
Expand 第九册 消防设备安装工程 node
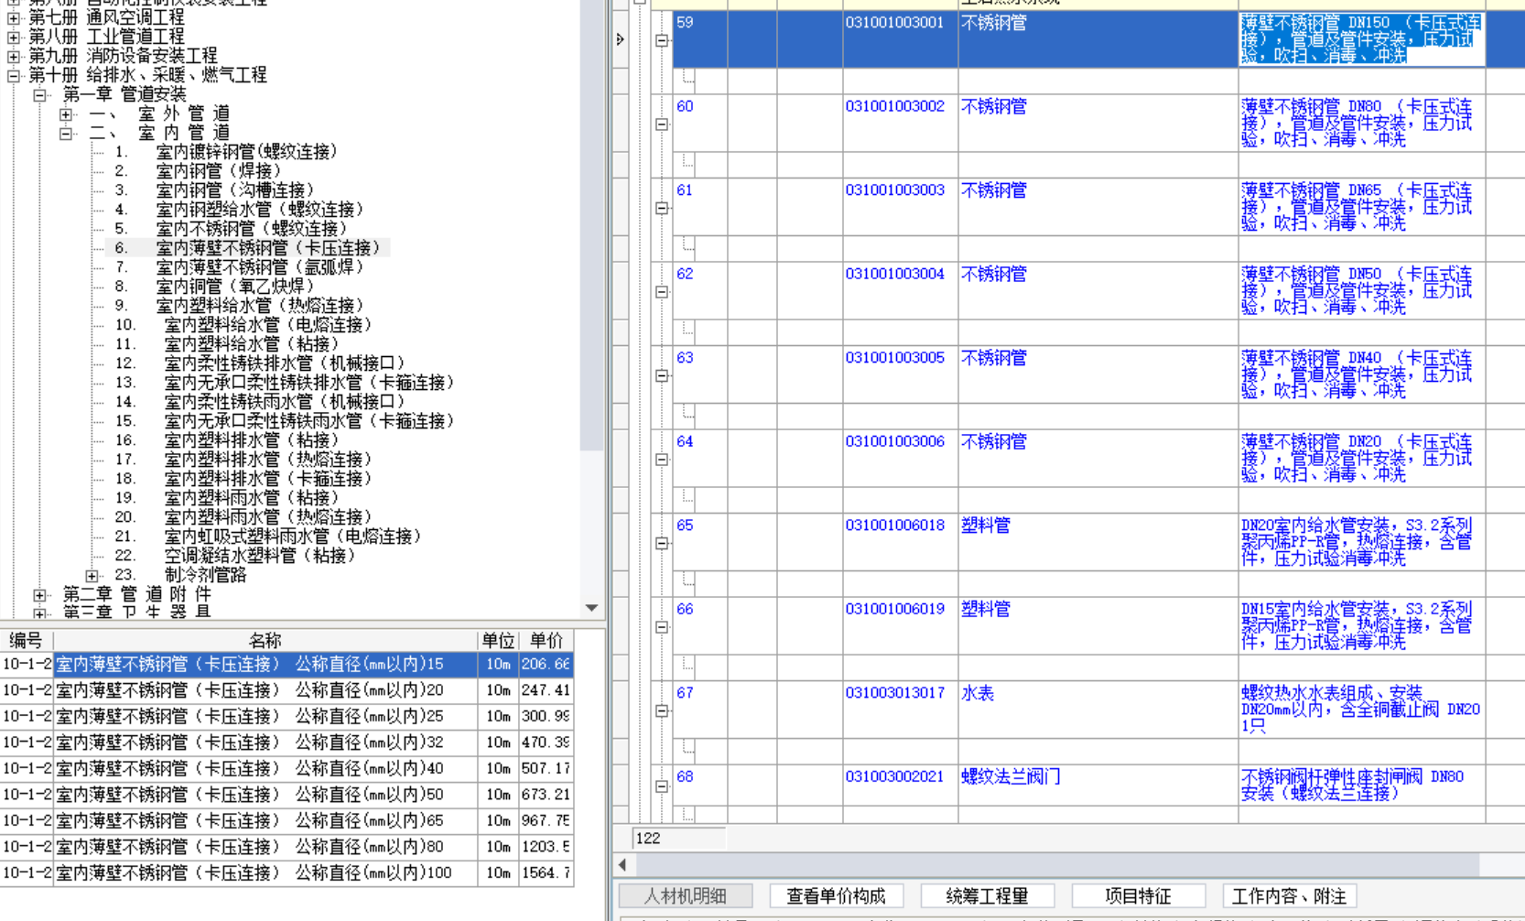(14, 57)
